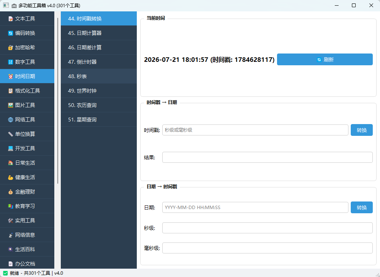Click the 健康生活 category label
The image size is (380, 277).
point(25,177)
